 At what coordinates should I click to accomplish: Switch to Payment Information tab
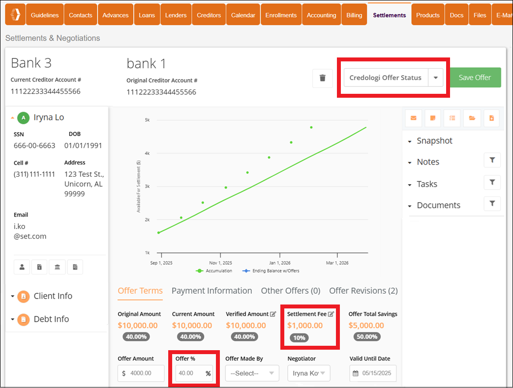pyautogui.click(x=211, y=291)
